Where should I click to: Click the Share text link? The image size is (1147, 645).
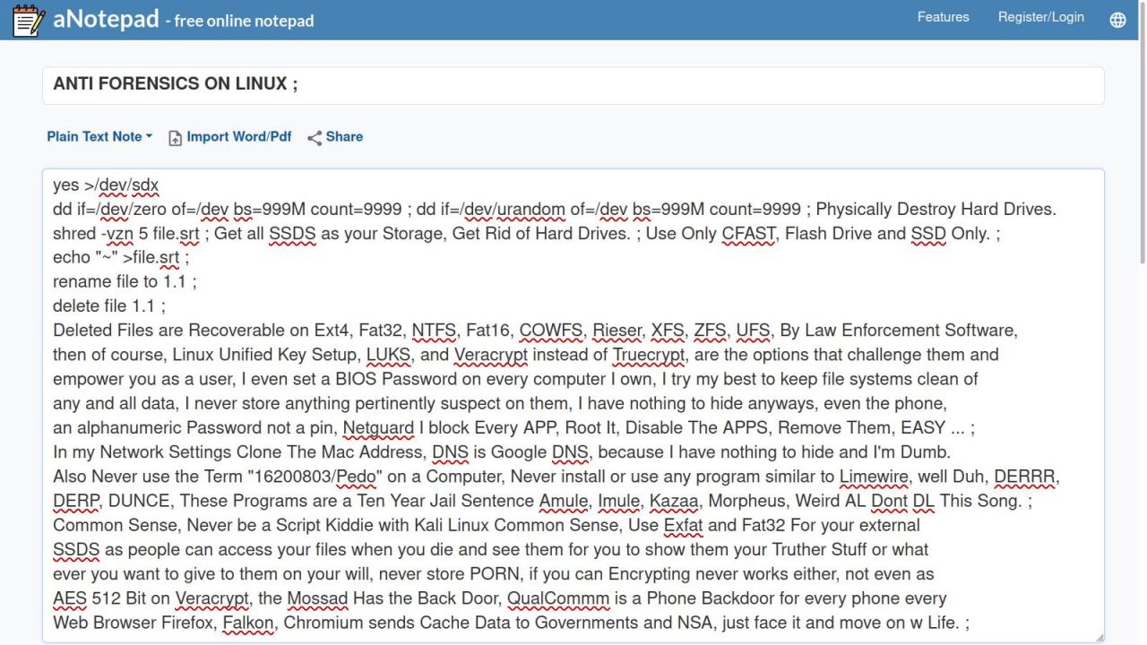(344, 137)
